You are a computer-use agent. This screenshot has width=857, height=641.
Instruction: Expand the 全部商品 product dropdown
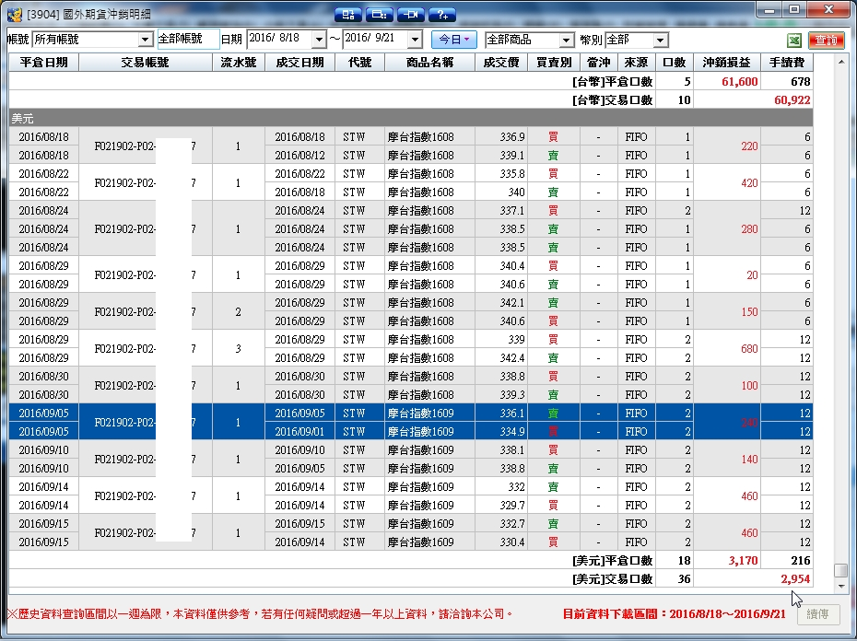tap(566, 40)
